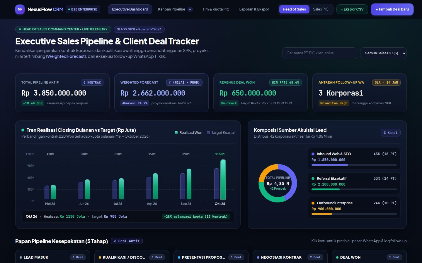Click the 3 Korporasi value

341,93
